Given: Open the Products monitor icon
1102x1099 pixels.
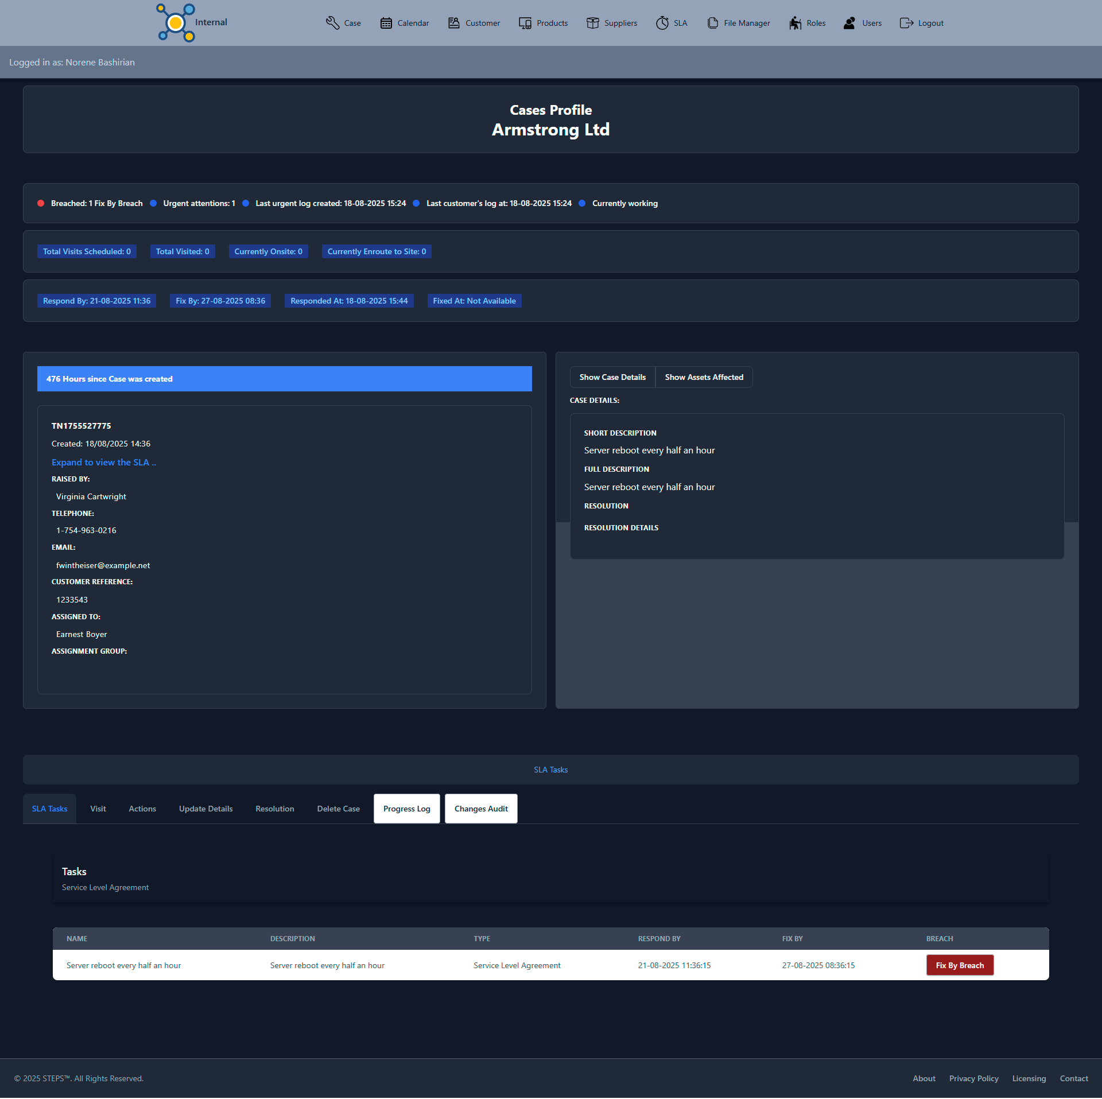Looking at the screenshot, I should point(525,23).
